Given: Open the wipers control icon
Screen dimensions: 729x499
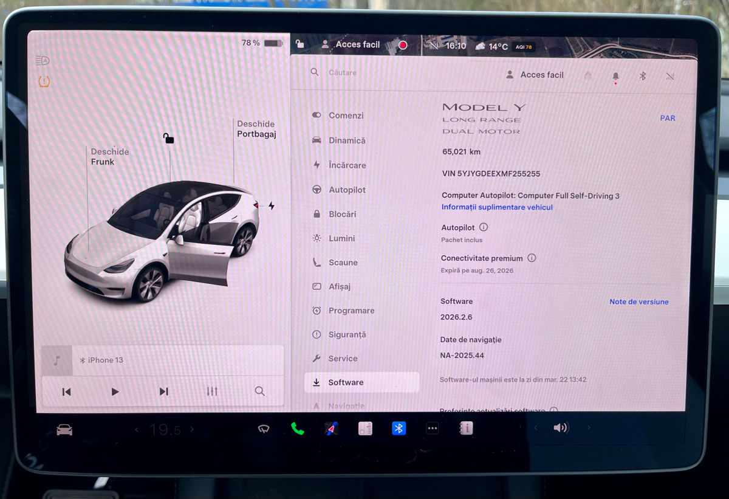Looking at the screenshot, I should (x=264, y=429).
